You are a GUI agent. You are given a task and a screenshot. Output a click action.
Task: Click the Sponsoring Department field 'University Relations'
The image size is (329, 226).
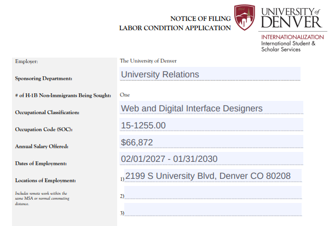coord(210,74)
